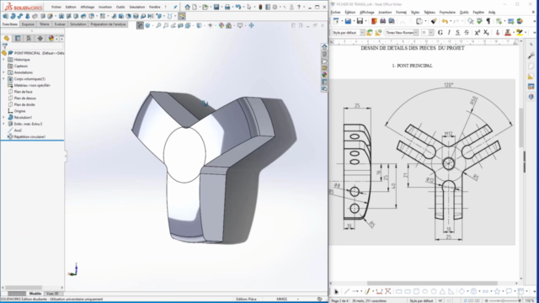Click Writer highlighting color swatch button
Image resolution: width=539 pixels, height=303 pixels.
520,33
